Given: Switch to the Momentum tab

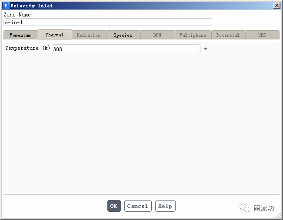Looking at the screenshot, I should [x=20, y=35].
